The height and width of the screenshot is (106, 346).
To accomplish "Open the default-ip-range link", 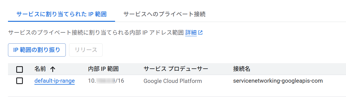I will [x=55, y=81].
